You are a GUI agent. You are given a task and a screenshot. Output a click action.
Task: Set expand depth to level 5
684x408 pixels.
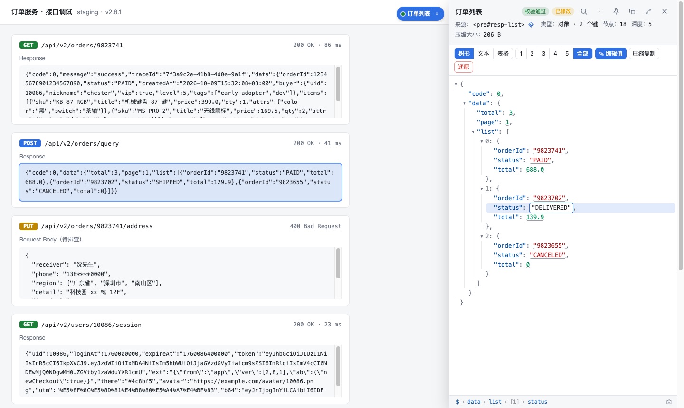(567, 54)
